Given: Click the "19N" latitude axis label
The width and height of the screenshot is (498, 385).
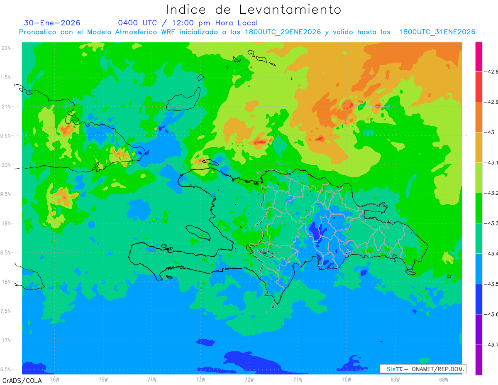Looking at the screenshot, I should coord(7,223).
